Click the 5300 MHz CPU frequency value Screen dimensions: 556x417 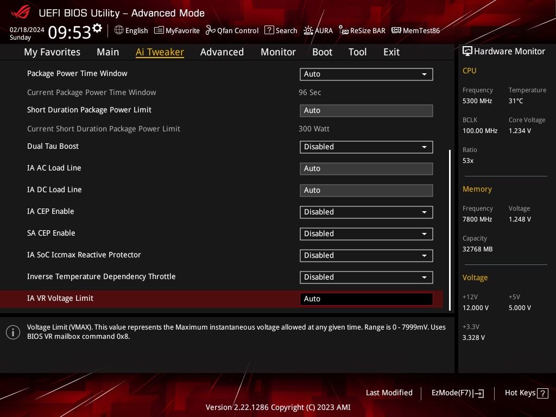tap(477, 100)
